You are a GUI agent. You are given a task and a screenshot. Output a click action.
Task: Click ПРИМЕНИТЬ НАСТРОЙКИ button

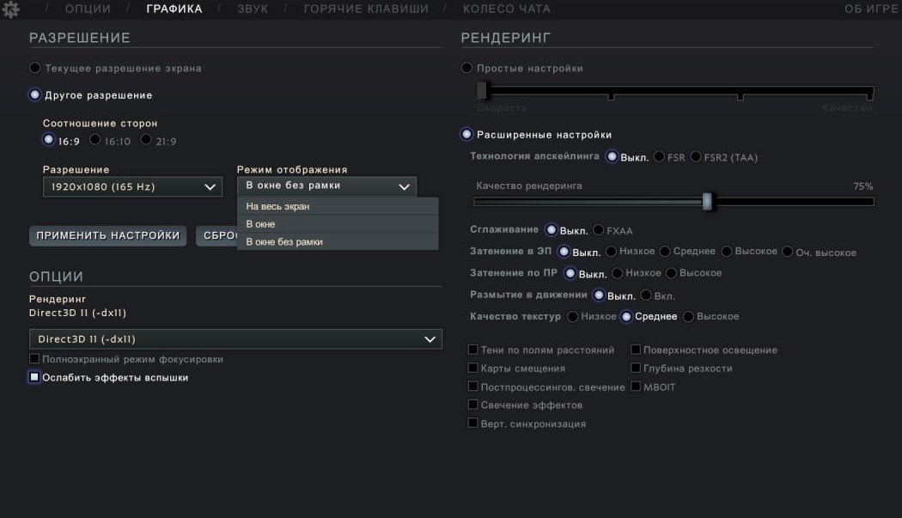[107, 235]
